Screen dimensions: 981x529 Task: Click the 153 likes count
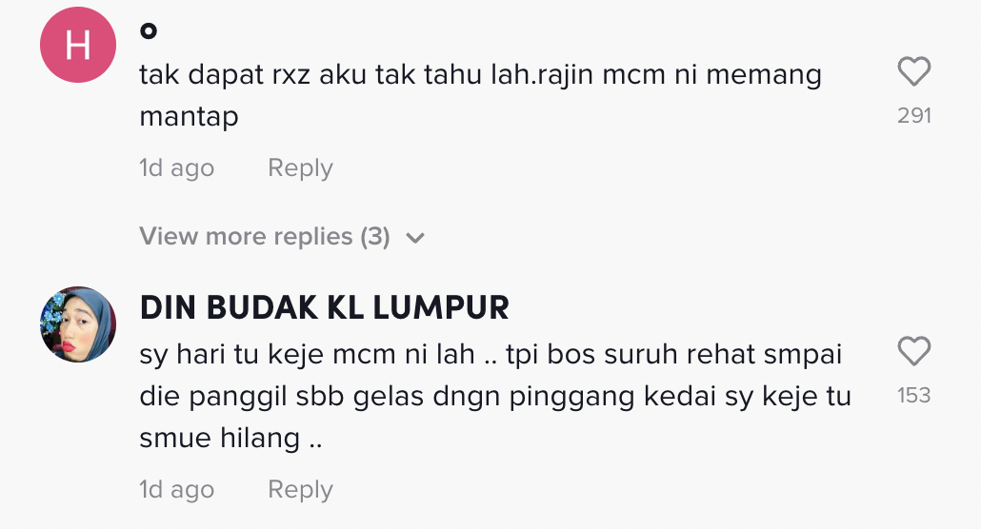tap(914, 395)
